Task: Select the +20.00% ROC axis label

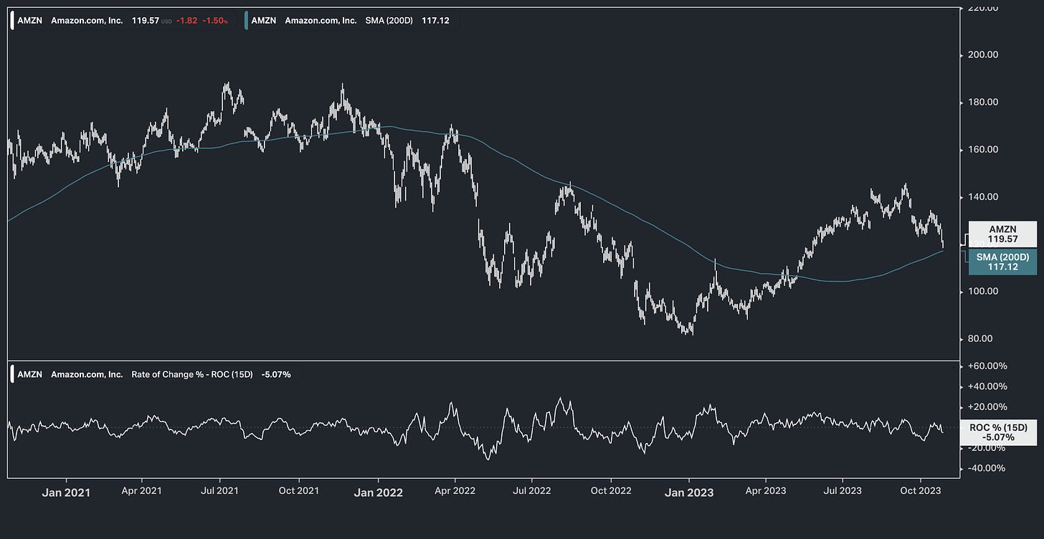Action: pos(987,407)
